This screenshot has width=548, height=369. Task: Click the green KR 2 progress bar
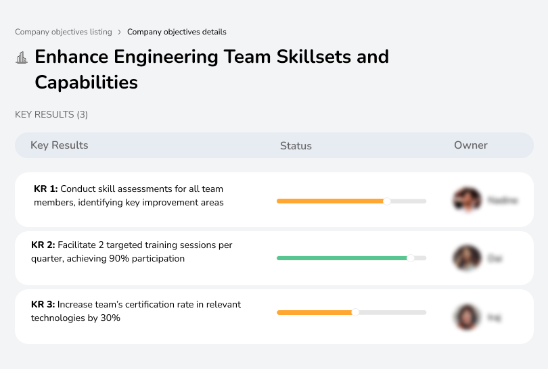(x=342, y=258)
